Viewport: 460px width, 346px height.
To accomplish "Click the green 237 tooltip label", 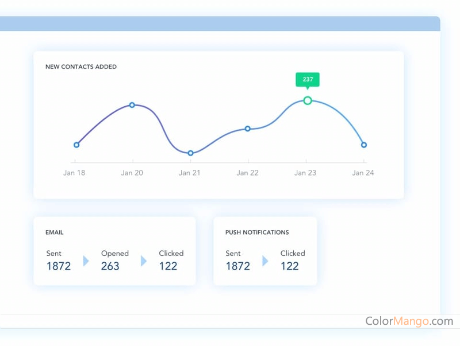I will 308,80.
